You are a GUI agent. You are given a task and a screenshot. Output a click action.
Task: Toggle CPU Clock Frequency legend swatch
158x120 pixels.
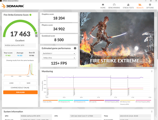tap(112, 100)
